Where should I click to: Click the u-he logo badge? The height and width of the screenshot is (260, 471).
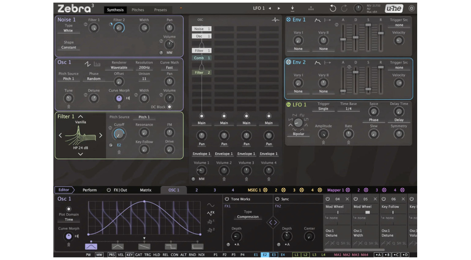click(x=393, y=8)
